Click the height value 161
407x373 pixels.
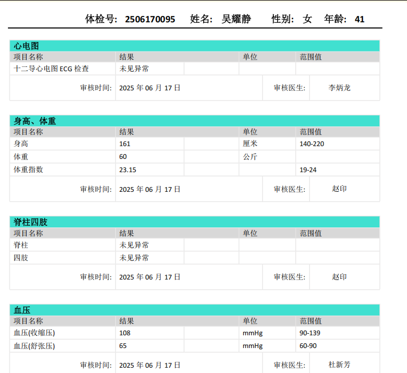[125, 144]
